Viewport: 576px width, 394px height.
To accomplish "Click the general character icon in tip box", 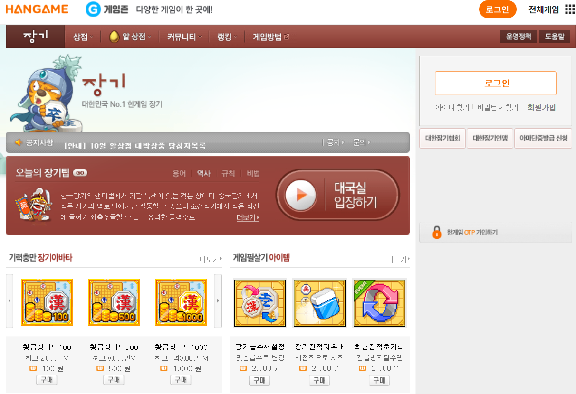I will 34,206.
